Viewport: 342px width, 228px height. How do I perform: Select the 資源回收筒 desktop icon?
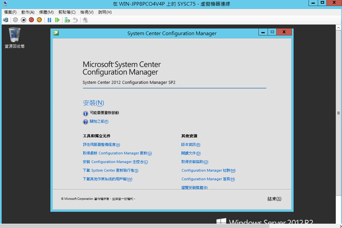pos(15,38)
